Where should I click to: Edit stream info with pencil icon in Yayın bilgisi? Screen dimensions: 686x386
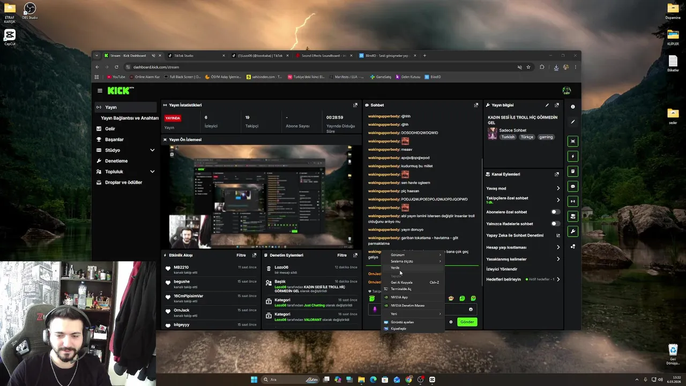click(x=547, y=105)
